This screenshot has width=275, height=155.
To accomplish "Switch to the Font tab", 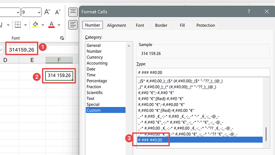I will (140, 25).
